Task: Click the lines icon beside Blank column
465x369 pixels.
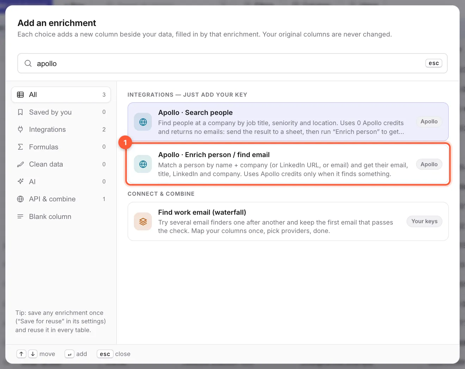Action: click(x=20, y=216)
